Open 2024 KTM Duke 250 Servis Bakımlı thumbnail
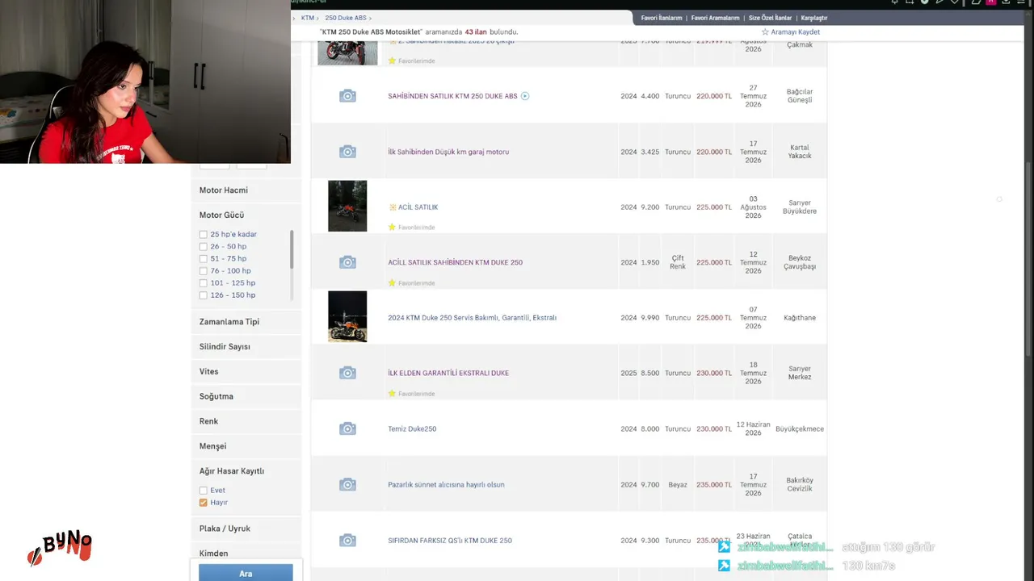This screenshot has width=1034, height=581. [347, 316]
